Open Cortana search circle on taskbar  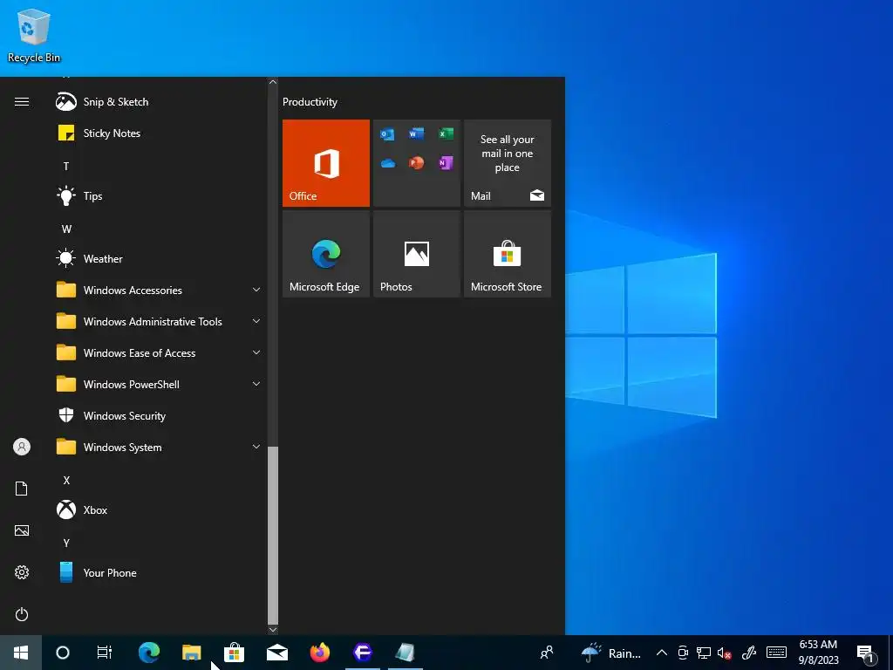pos(63,653)
